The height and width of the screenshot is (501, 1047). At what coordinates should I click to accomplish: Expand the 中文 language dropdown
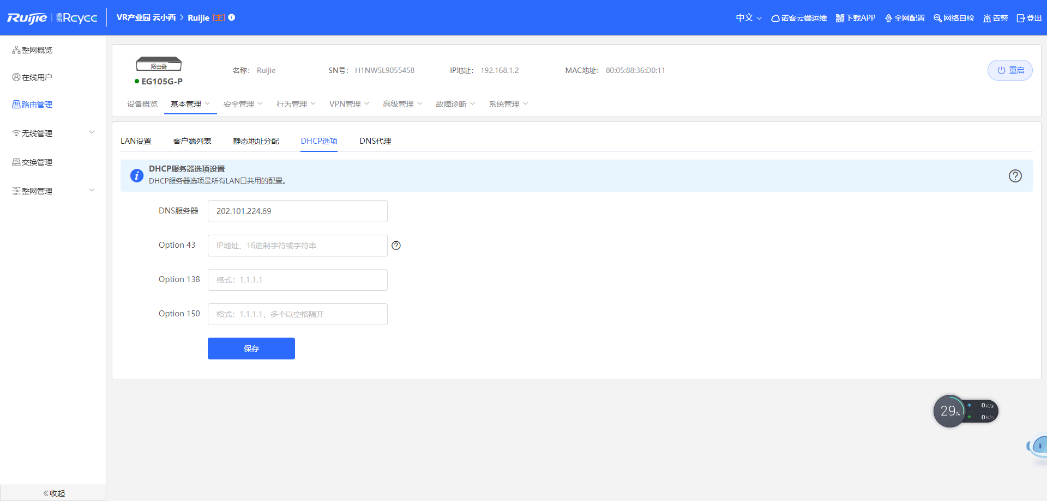748,18
